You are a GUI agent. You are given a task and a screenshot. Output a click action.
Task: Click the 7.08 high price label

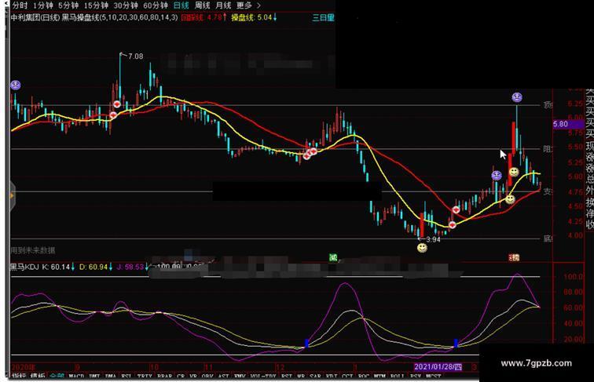[x=136, y=56]
